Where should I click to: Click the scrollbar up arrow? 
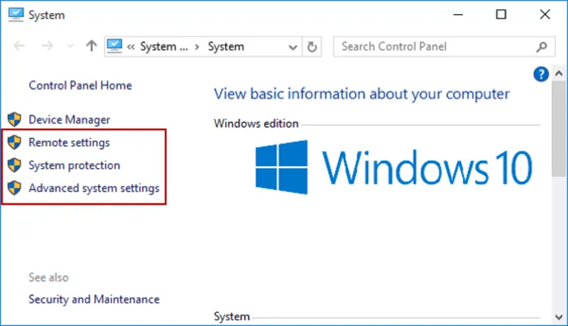559,74
